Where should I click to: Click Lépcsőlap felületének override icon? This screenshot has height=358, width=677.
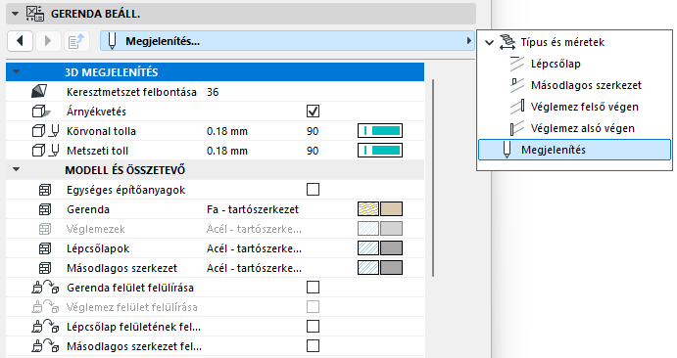point(45,327)
